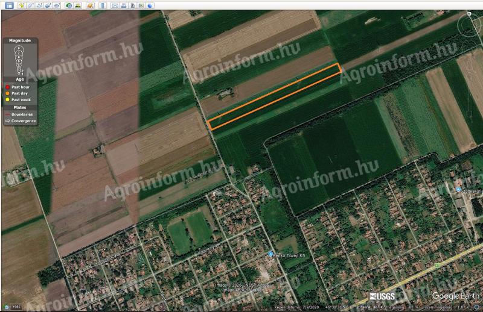483x312 pixels.
Task: Open the planets switcher dropdown
Action: 90,5
